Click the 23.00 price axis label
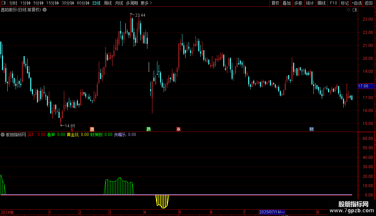The width and height of the screenshot is (376, 216). [x=368, y=19]
